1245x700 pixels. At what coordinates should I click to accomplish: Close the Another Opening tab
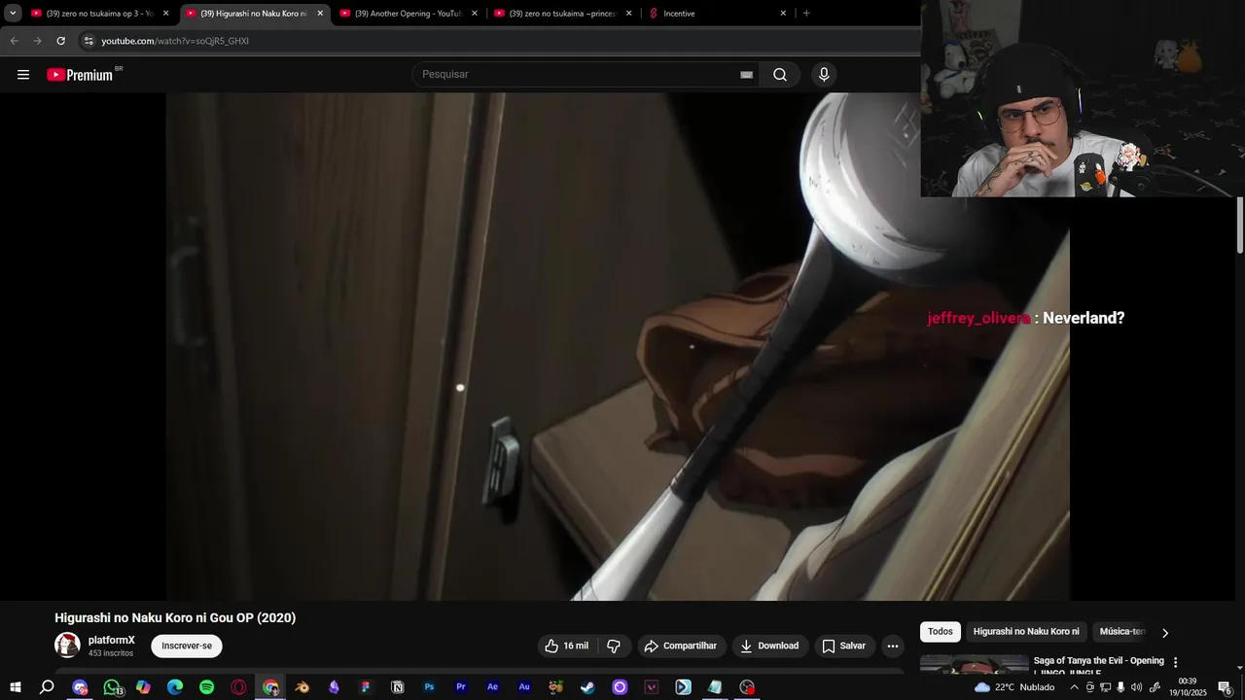coord(475,14)
